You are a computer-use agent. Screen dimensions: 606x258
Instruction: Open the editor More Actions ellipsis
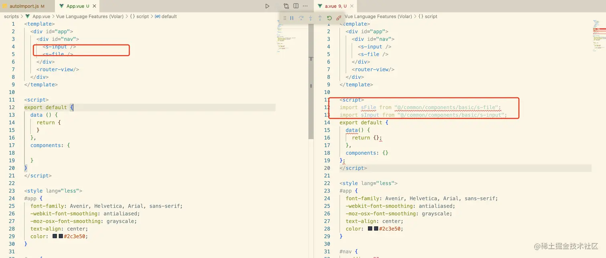(305, 6)
